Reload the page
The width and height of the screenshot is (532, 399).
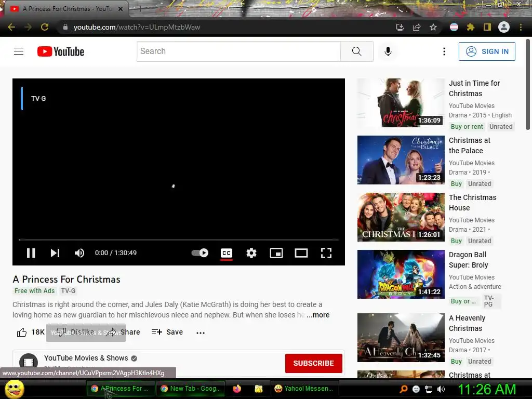click(45, 27)
